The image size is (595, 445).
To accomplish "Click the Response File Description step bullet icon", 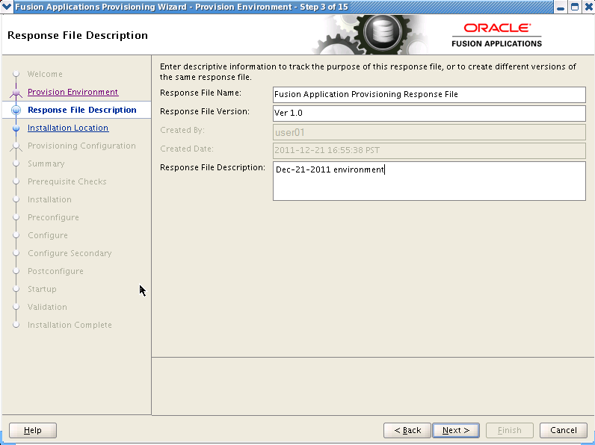I will click(16, 110).
